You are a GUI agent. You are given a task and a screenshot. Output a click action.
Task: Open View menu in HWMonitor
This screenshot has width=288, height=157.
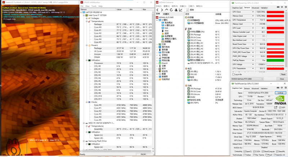coord(87,6)
